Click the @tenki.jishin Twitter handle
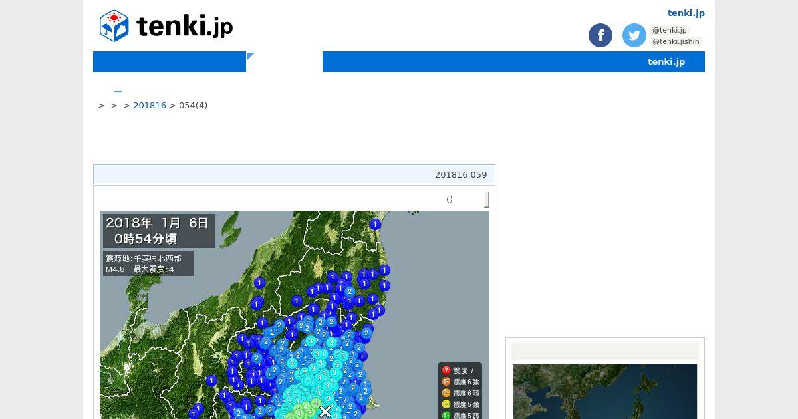Image resolution: width=798 pixels, height=419 pixels. (x=676, y=41)
